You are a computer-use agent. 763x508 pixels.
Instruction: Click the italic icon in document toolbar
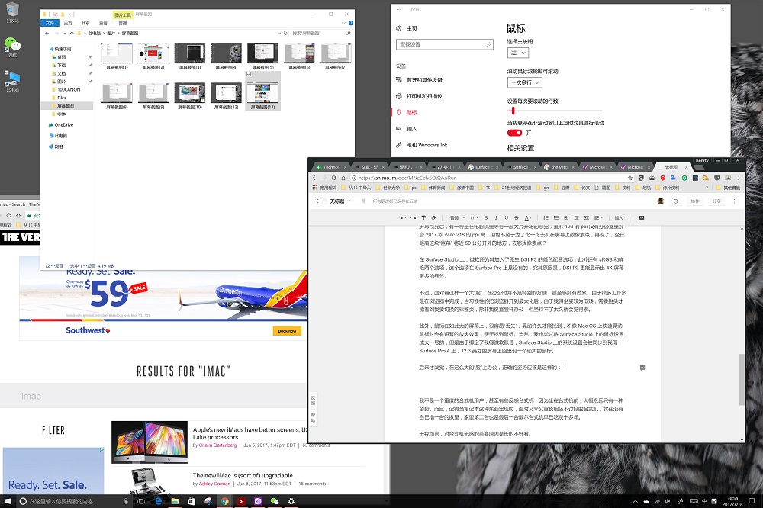[x=496, y=217]
